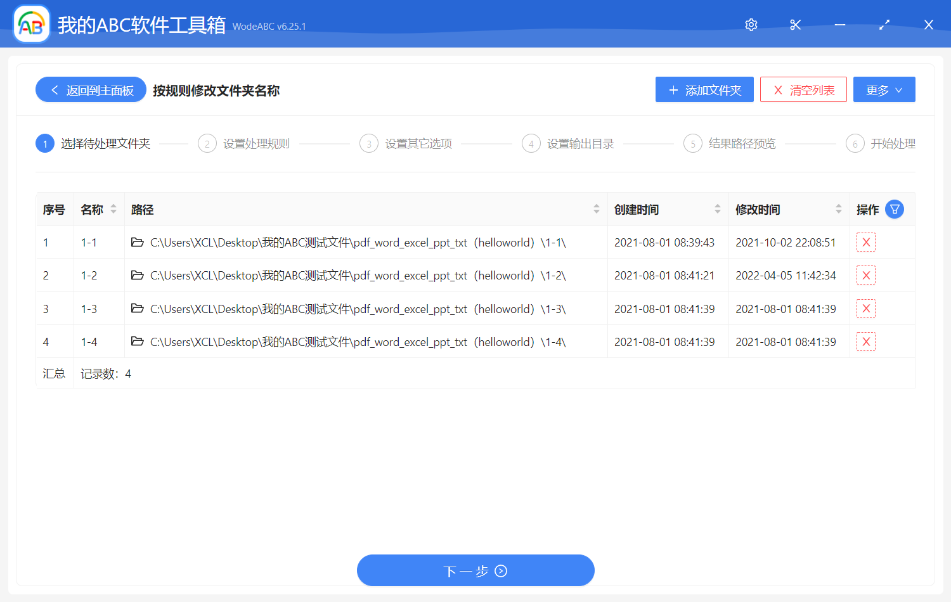Select the 结果路径预览 step label
The width and height of the screenshot is (951, 602).
pyautogui.click(x=743, y=143)
